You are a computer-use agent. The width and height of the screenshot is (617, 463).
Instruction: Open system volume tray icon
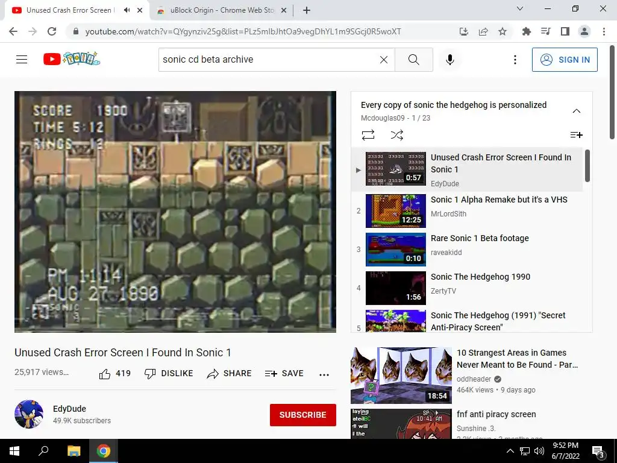(539, 451)
